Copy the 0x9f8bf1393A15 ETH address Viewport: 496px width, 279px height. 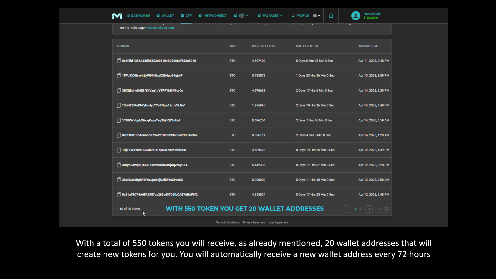point(119,61)
